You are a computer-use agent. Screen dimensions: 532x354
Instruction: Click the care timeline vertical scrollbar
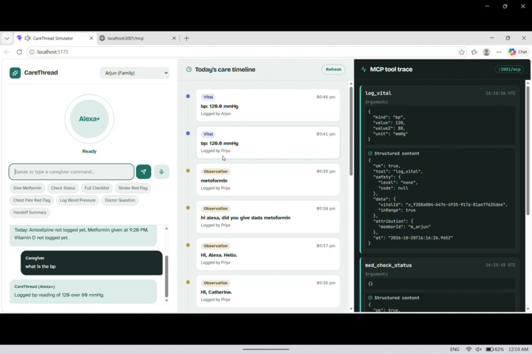point(351,131)
